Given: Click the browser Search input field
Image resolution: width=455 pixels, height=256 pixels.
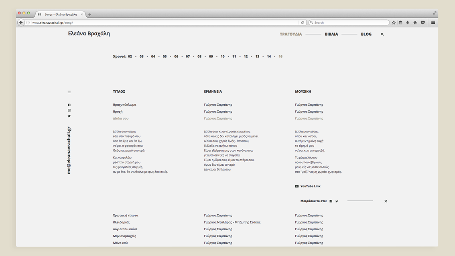Looking at the screenshot, I should click(350, 22).
